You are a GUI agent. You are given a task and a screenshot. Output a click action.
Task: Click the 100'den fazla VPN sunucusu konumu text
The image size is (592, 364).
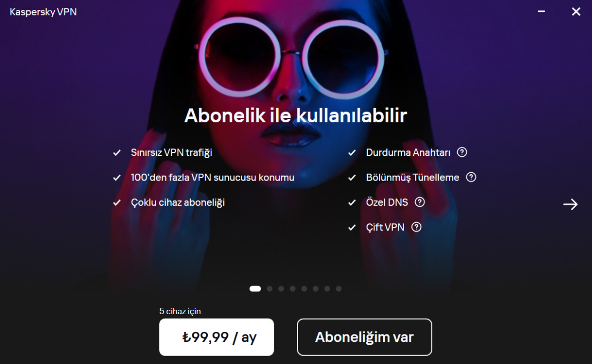pyautogui.click(x=213, y=177)
